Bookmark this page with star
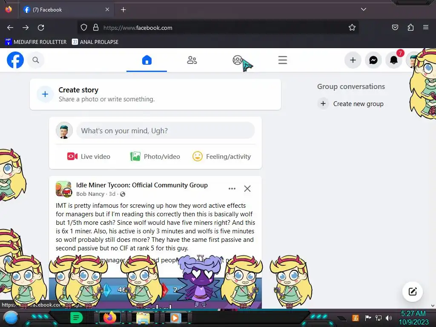This screenshot has width=436, height=327. (352, 28)
